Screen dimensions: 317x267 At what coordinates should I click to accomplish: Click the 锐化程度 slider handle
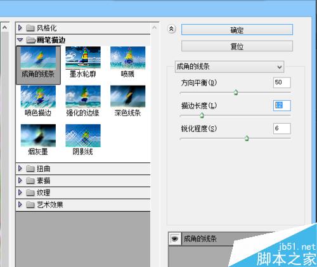(x=247, y=138)
